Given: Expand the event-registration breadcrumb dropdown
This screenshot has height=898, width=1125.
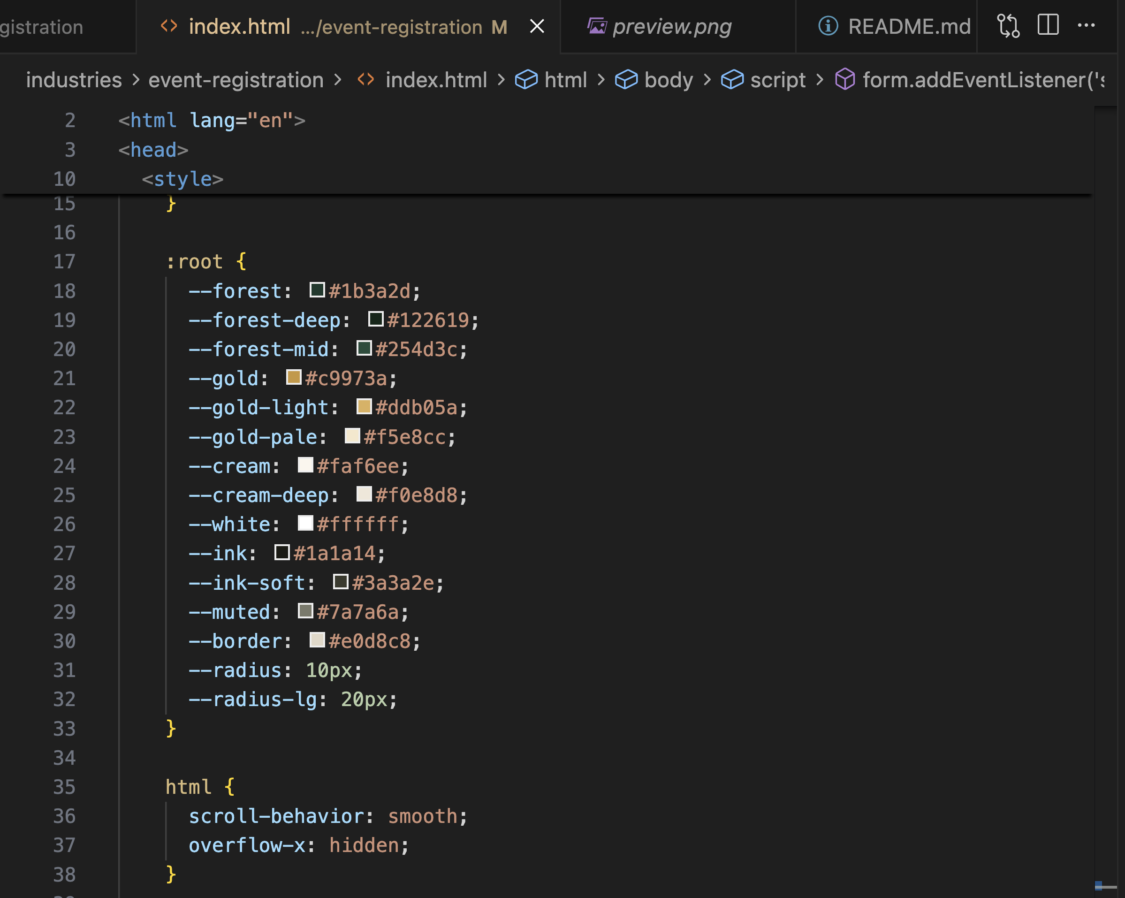Looking at the screenshot, I should coord(236,80).
